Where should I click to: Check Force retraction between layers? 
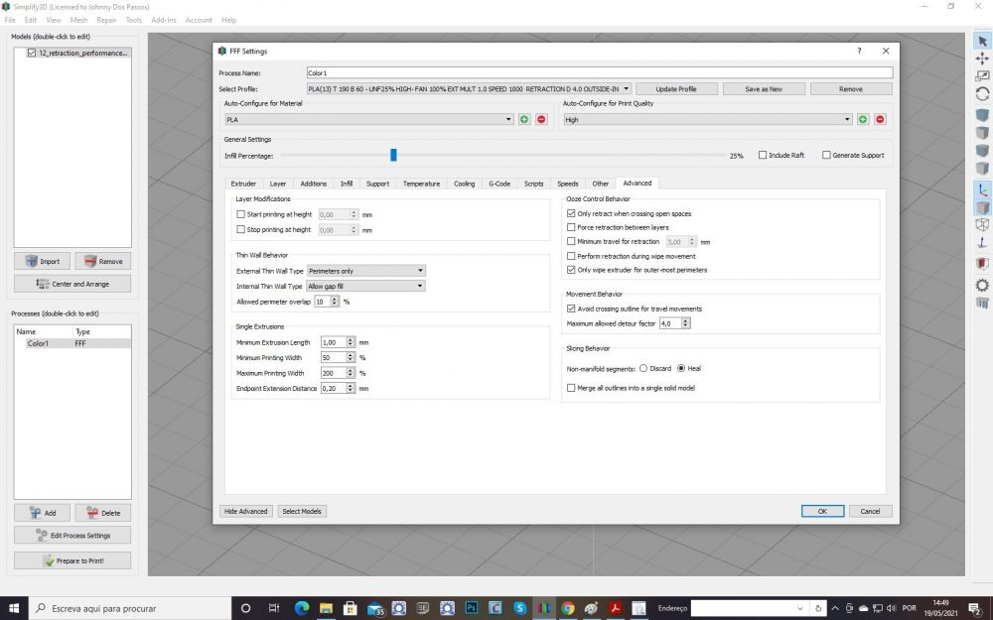(571, 227)
